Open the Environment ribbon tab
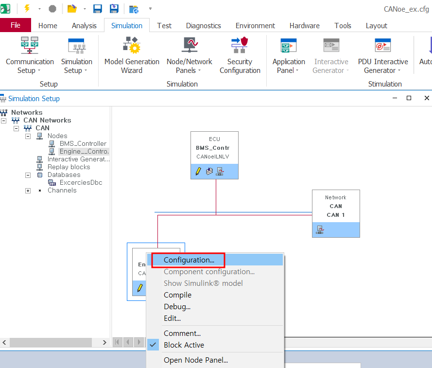 (255, 26)
